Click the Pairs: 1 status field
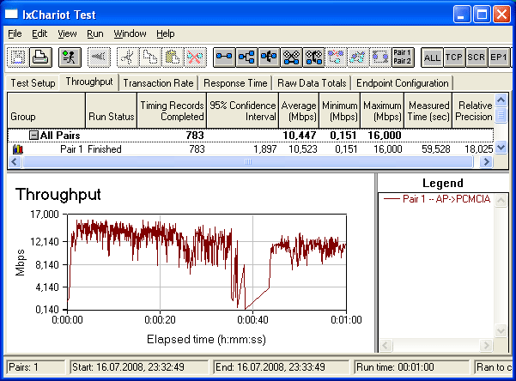Viewport: 516px width, 381px height. pyautogui.click(x=36, y=367)
